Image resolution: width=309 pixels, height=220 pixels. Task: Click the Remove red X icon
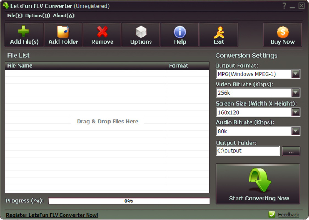[x=102, y=32]
